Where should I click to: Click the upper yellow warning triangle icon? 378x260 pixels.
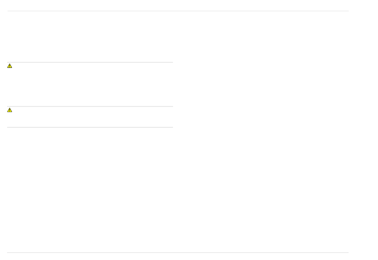[x=10, y=66]
